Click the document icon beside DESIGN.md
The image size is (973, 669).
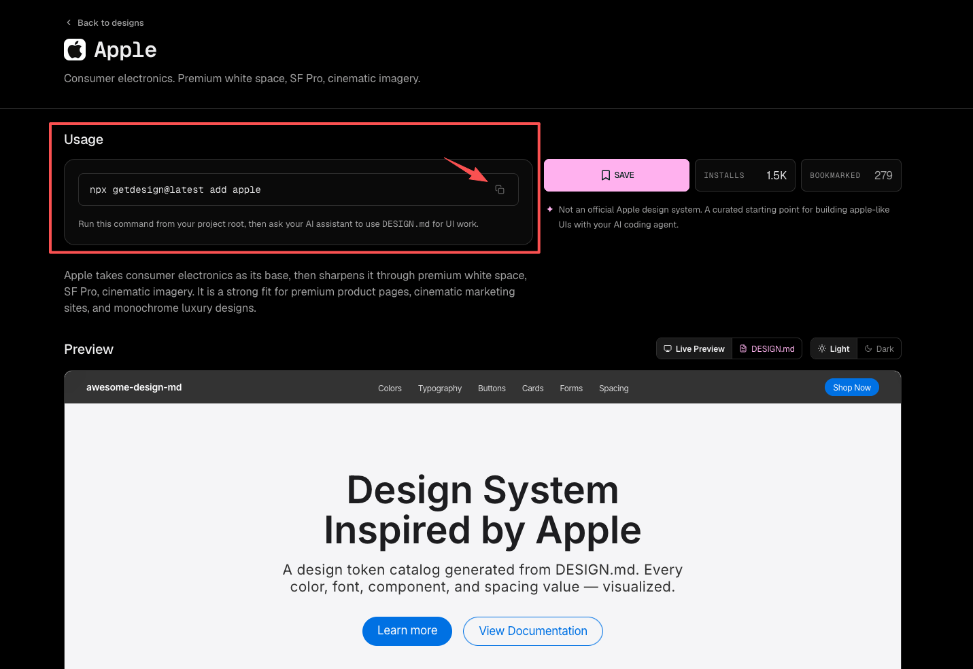point(743,348)
